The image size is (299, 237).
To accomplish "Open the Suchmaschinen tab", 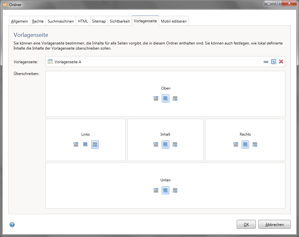I will (61, 21).
